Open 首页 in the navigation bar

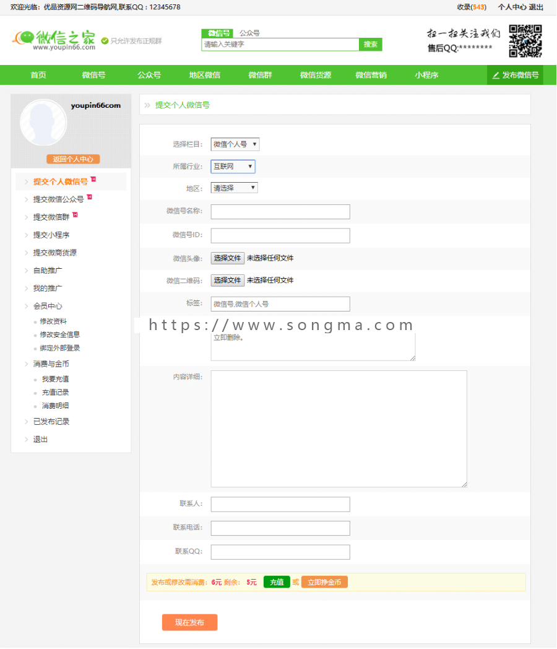(x=38, y=75)
